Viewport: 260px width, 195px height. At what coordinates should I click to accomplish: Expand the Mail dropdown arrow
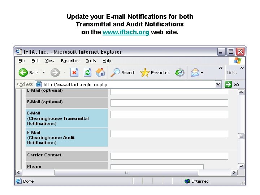point(202,73)
